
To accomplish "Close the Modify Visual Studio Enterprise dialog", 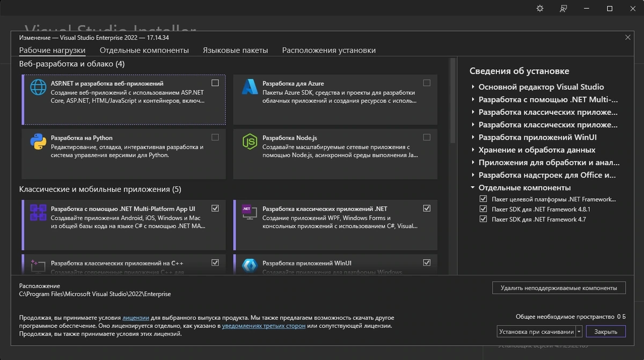I will click(x=628, y=37).
